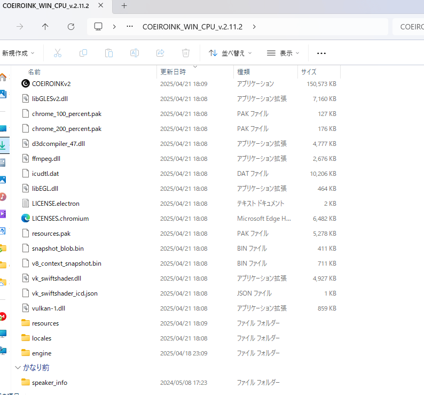This screenshot has height=395, width=424.
Task: Click the Paste clipboard icon
Action: (x=109, y=53)
